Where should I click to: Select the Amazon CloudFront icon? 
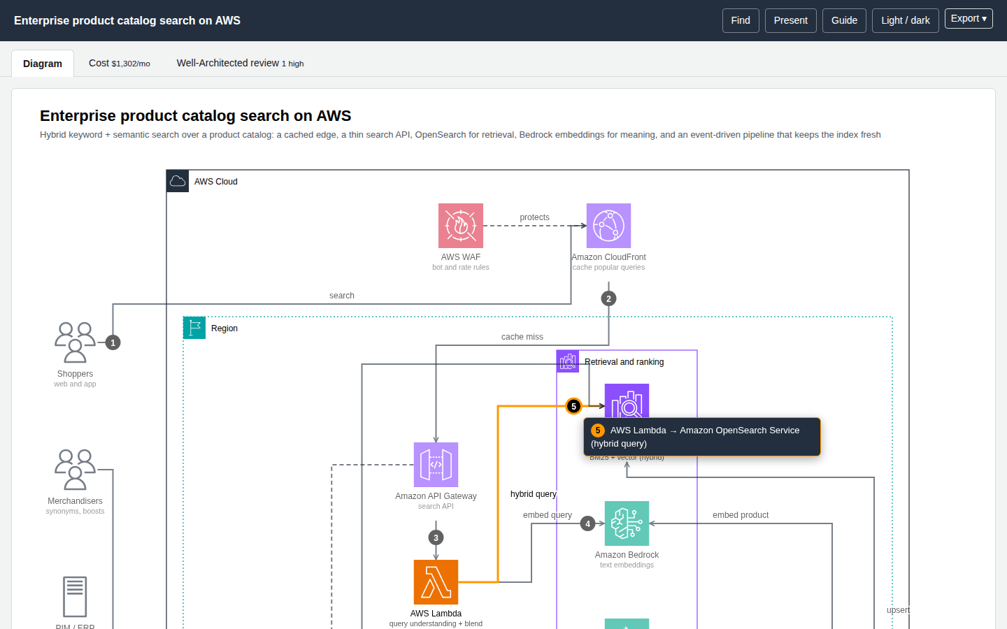(x=608, y=226)
